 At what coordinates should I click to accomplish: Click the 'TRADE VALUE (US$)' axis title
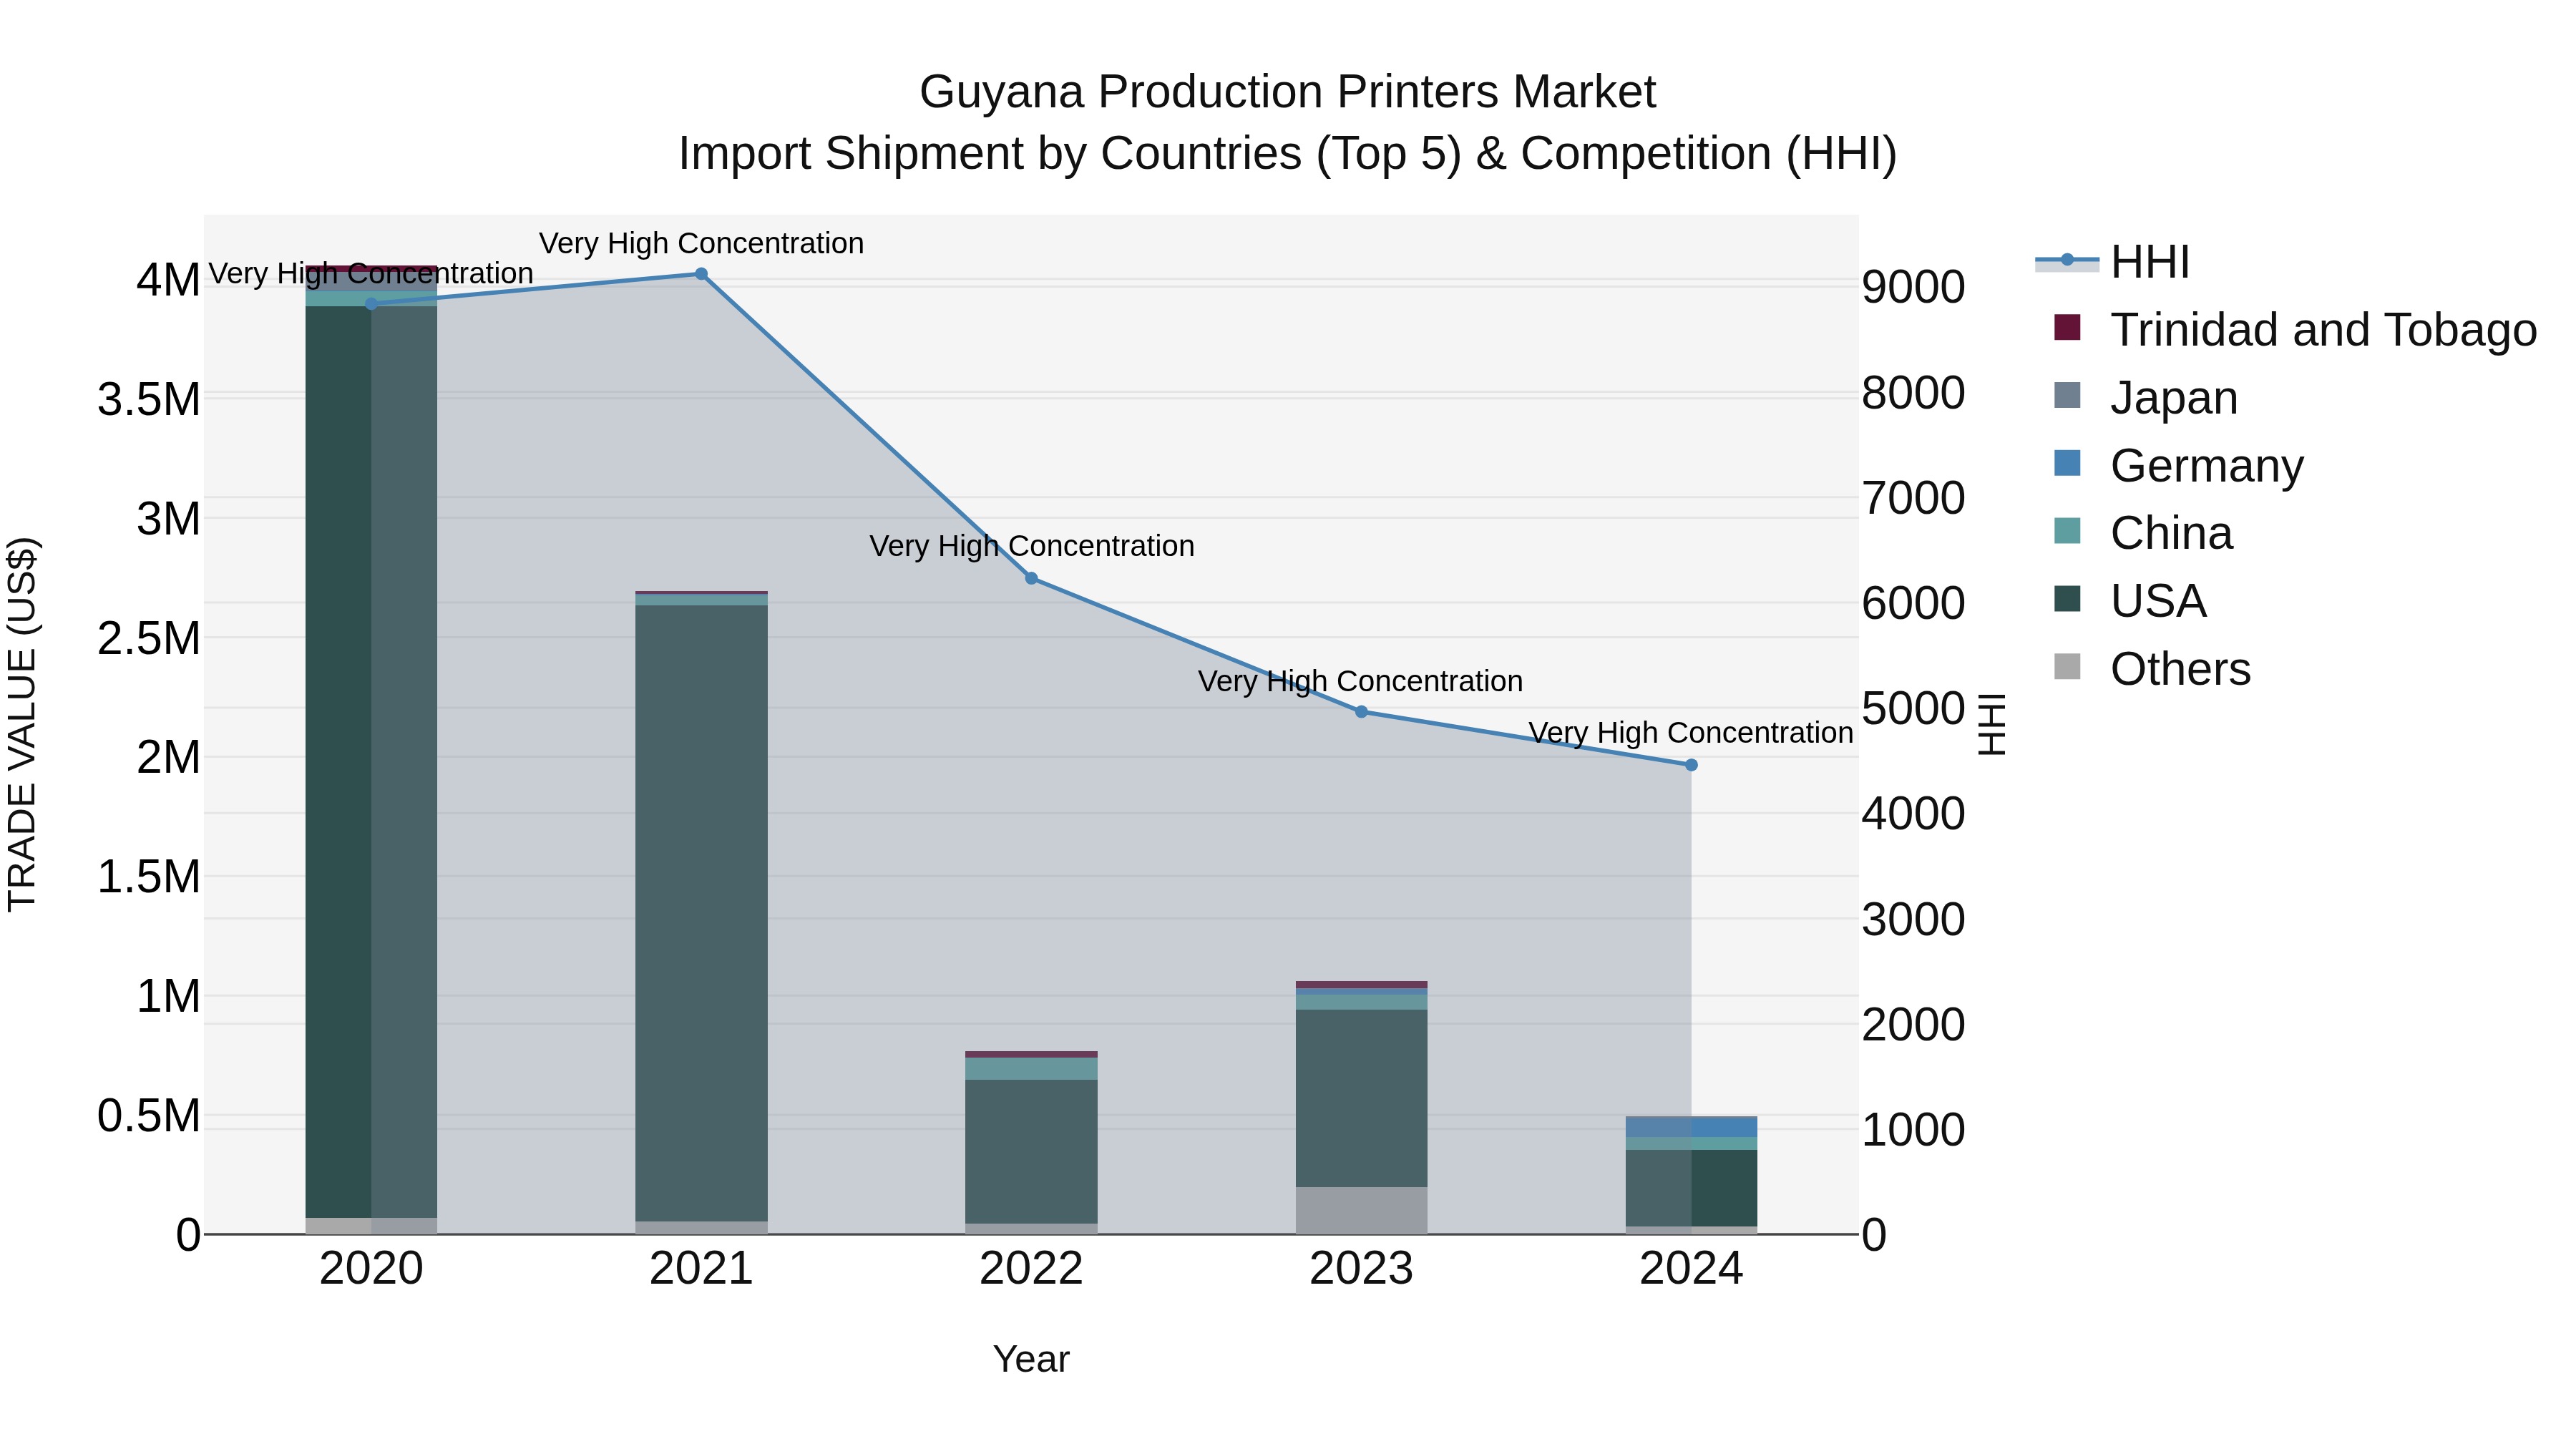pyautogui.click(x=22, y=724)
